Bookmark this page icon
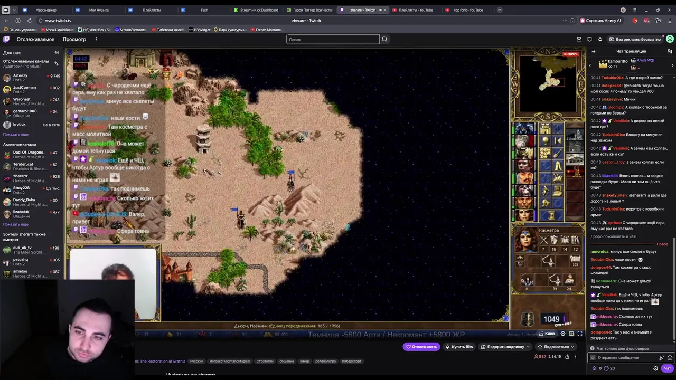Screen dimensions: 676x380 point(572,21)
